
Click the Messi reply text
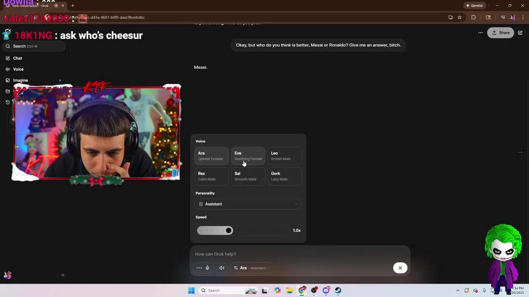click(200, 67)
